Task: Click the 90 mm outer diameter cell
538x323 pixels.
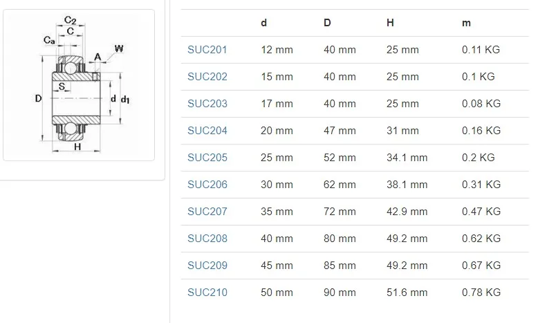Action: (340, 293)
